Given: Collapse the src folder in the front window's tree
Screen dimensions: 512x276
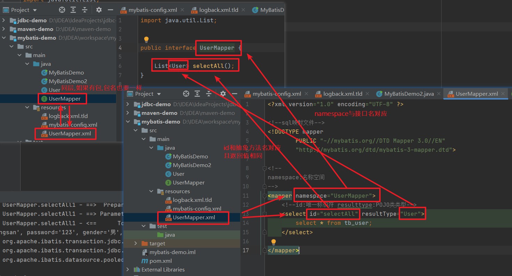Looking at the screenshot, I should click(x=136, y=130).
